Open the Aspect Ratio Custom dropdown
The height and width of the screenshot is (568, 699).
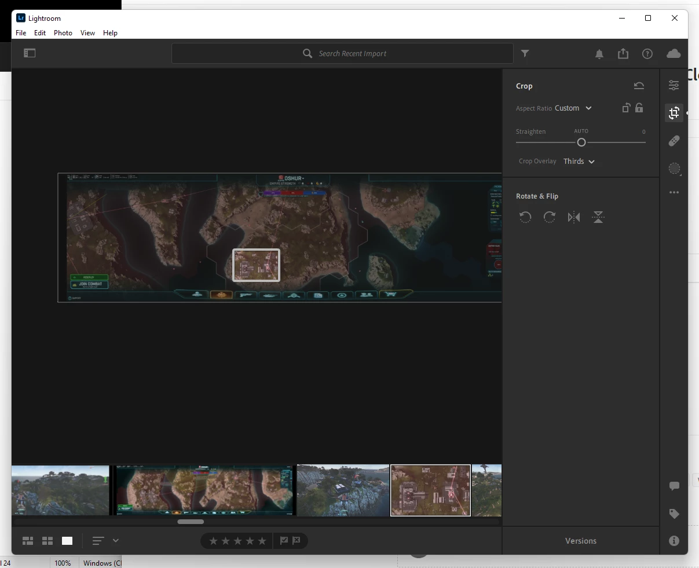(x=573, y=108)
